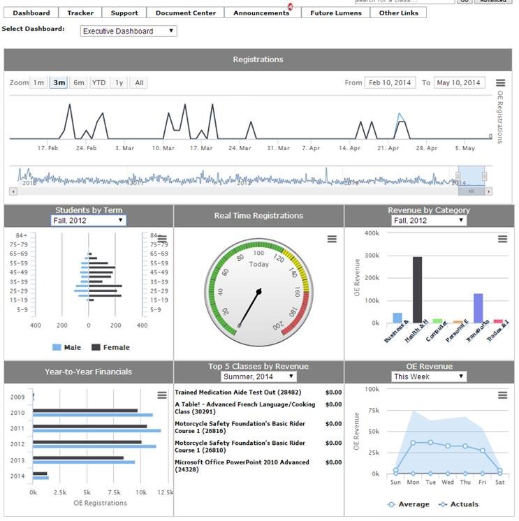Open the Document Center tab
Image resolution: width=519 pixels, height=521 pixels.
click(185, 13)
